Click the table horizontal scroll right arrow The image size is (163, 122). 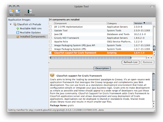151,58
